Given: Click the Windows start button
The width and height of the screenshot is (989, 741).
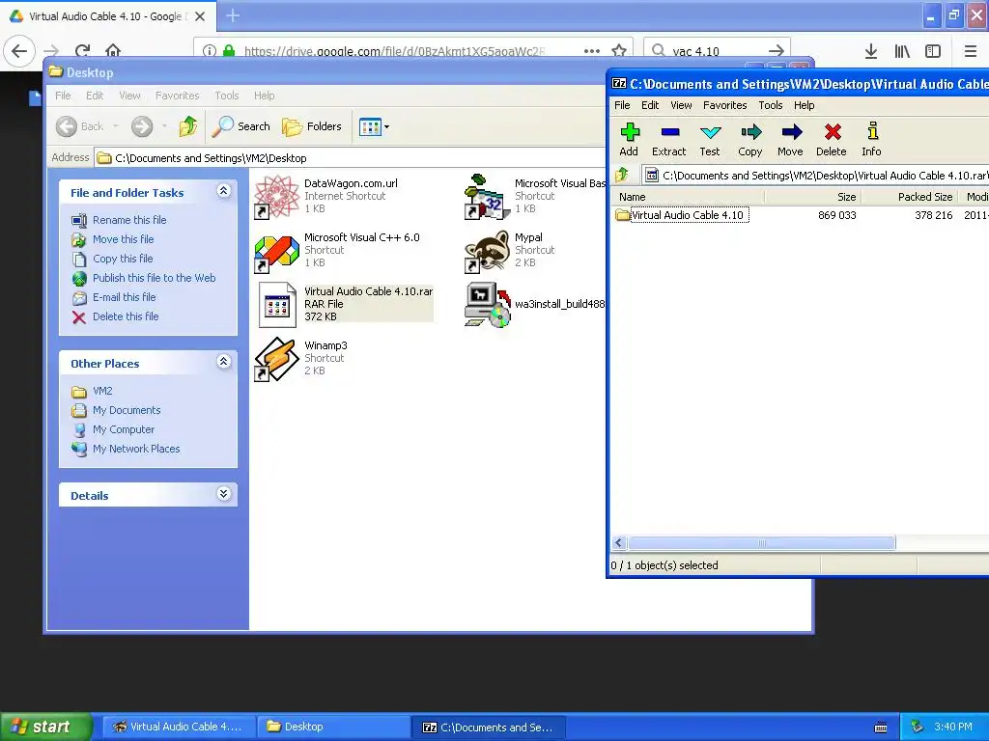Looking at the screenshot, I should [46, 727].
